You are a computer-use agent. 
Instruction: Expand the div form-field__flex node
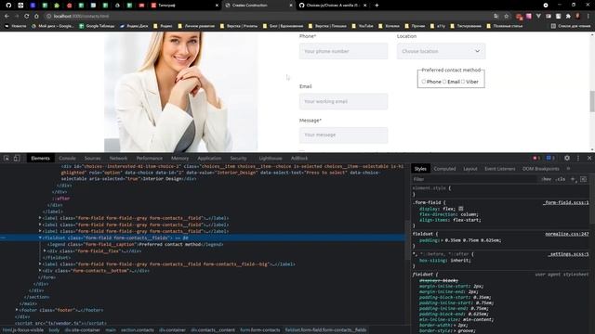[45, 251]
